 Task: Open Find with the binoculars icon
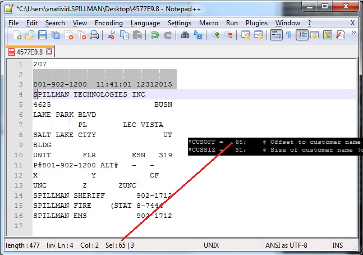[185, 35]
